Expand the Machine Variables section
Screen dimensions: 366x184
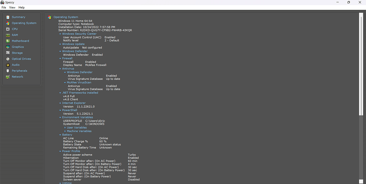pos(65,131)
